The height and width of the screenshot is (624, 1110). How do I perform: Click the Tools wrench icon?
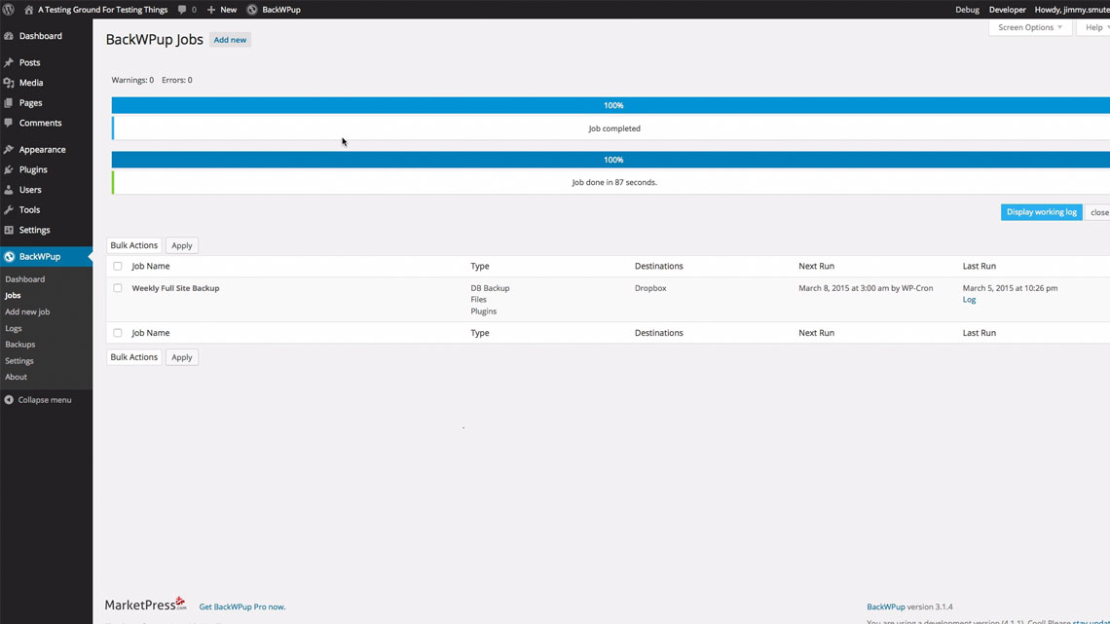[x=9, y=210]
